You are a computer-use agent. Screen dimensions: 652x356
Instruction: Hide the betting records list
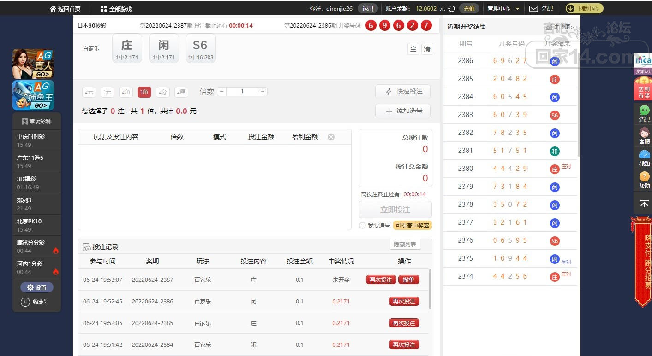pyautogui.click(x=405, y=245)
